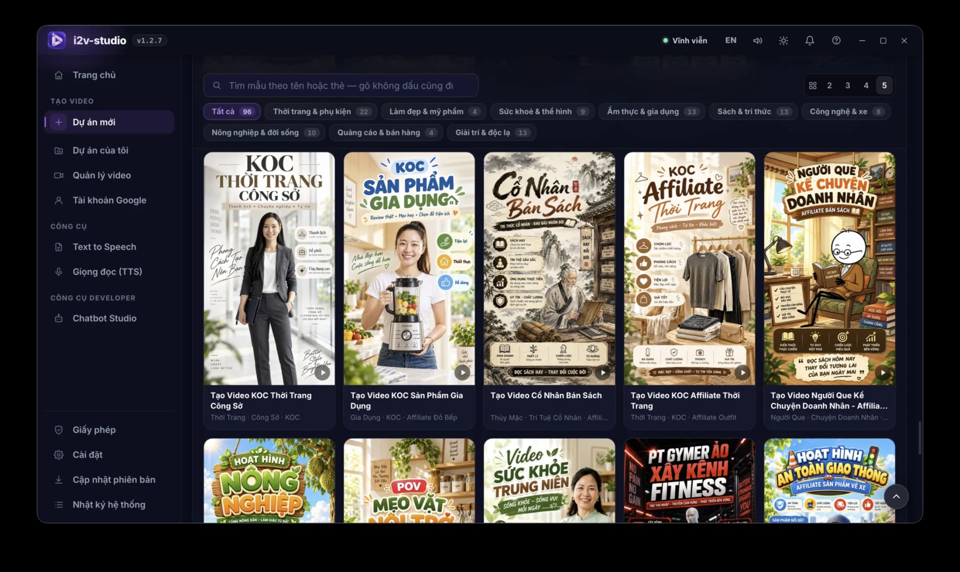Open Tài khoản Google
This screenshot has width=960, height=572.
(109, 200)
